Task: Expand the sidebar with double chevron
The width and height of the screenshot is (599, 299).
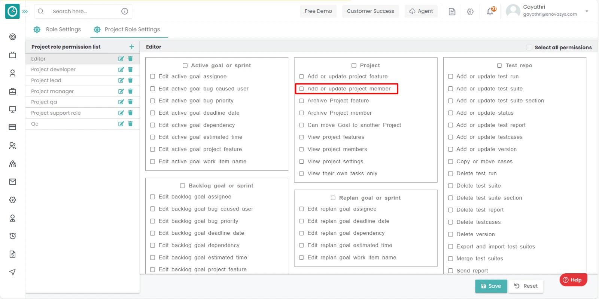Action: coord(25,12)
